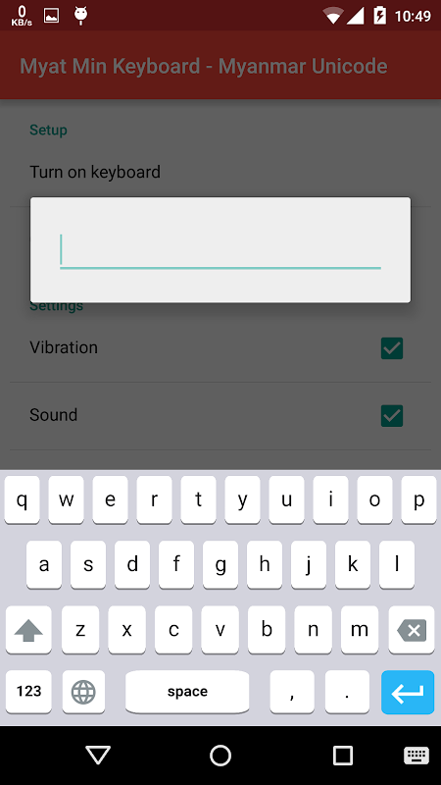Tap the space bar key
441x785 pixels.
(x=187, y=692)
